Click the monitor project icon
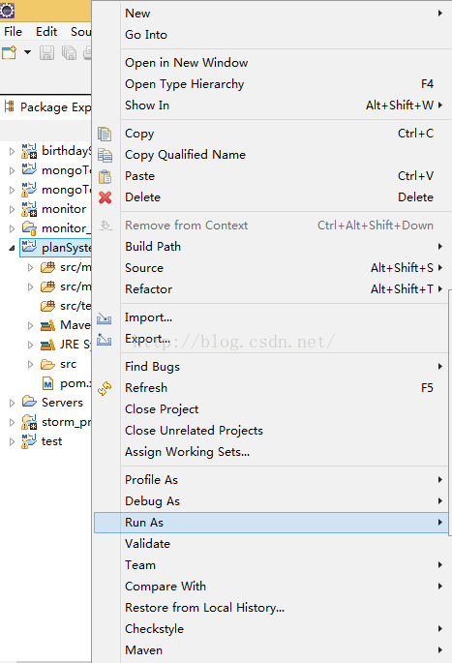 [x=29, y=209]
